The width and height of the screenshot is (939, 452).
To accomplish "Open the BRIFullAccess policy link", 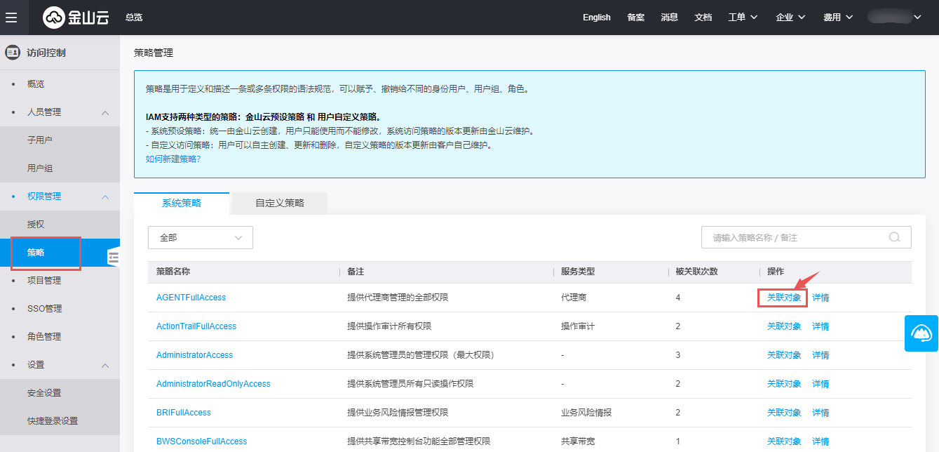I will click(184, 413).
